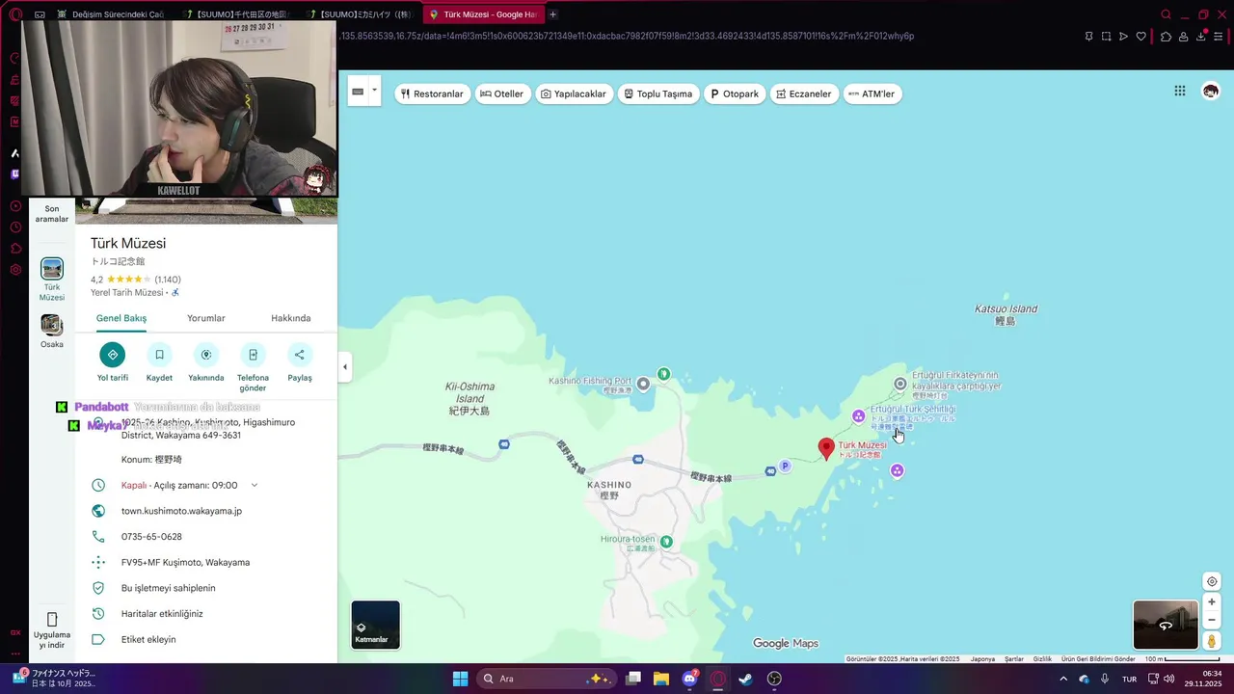Open Opera downloads icon
The height and width of the screenshot is (694, 1234).
point(1201,37)
